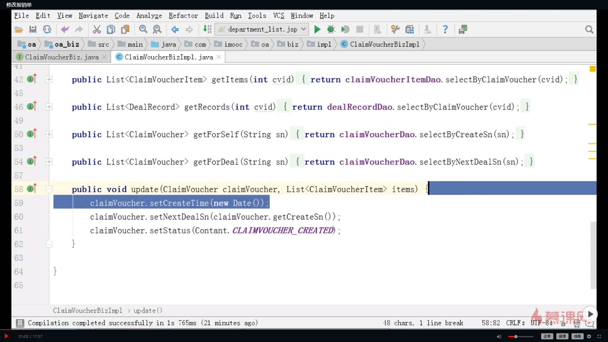Open the Refactor menu

coord(183,16)
